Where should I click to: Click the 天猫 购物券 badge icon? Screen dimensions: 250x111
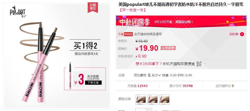(125, 34)
